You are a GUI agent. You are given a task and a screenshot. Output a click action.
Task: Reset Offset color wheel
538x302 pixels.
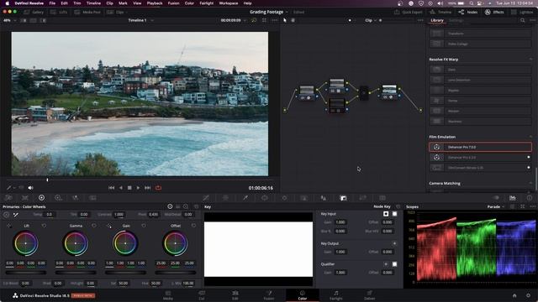click(193, 226)
